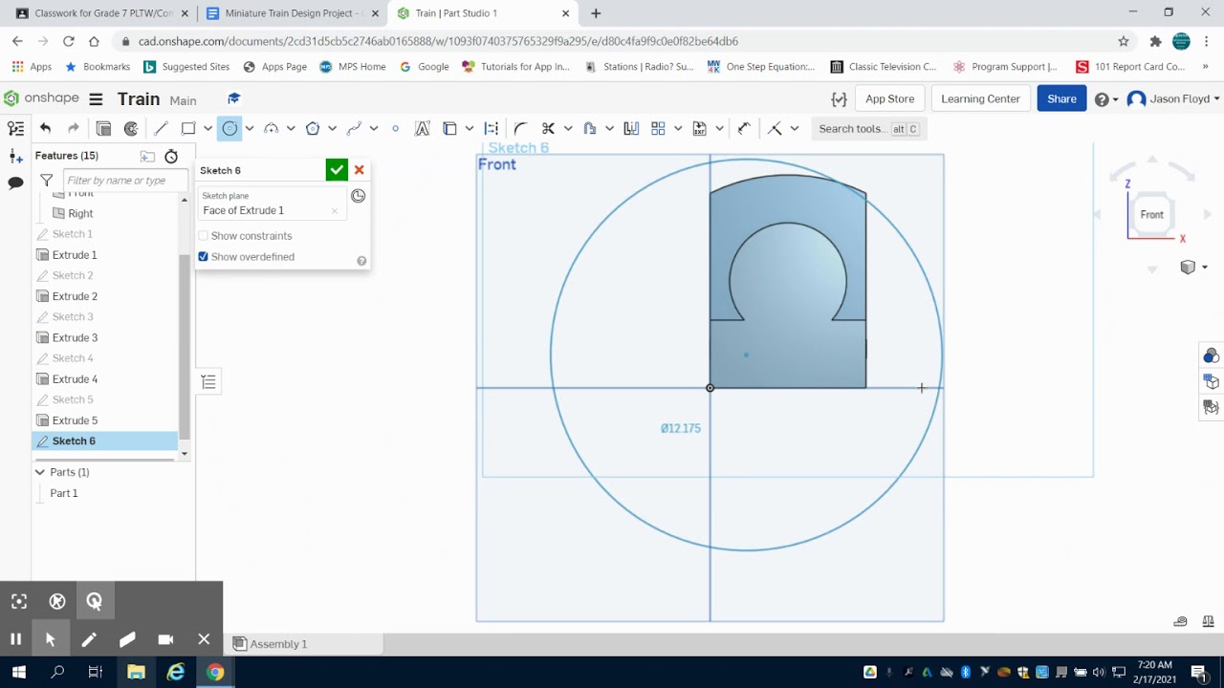Click the filter funnel icon in Features panel

[x=46, y=180]
